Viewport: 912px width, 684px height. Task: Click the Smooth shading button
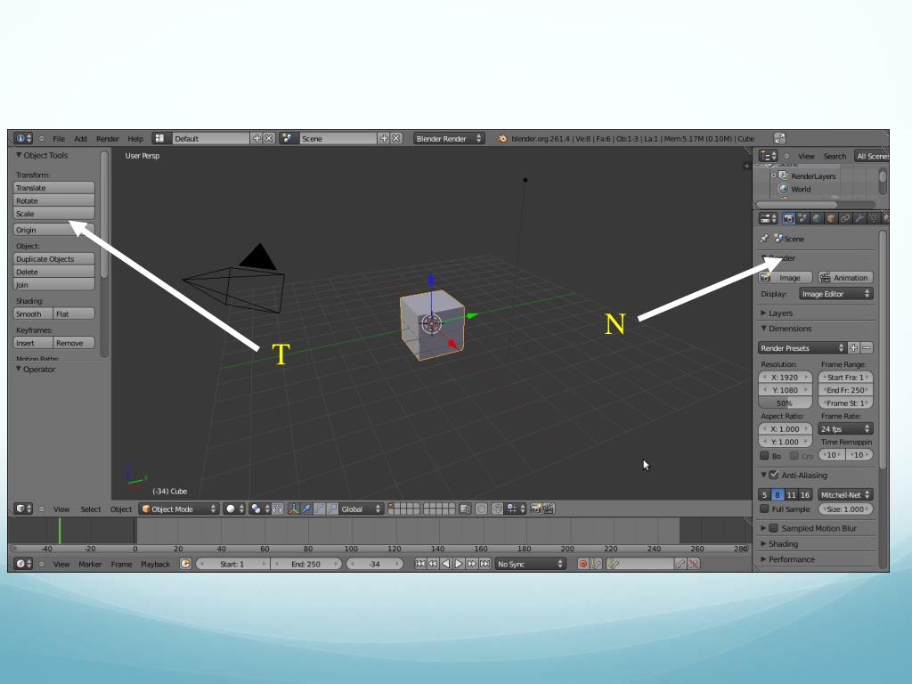[33, 313]
